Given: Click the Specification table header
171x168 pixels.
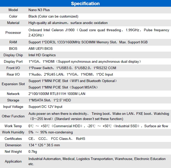Looking at the screenshot, I should point(85,4).
